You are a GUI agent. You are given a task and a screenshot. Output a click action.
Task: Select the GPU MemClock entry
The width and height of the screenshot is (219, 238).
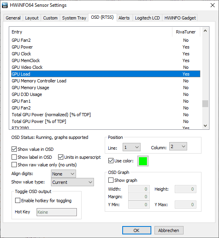tap(106, 60)
